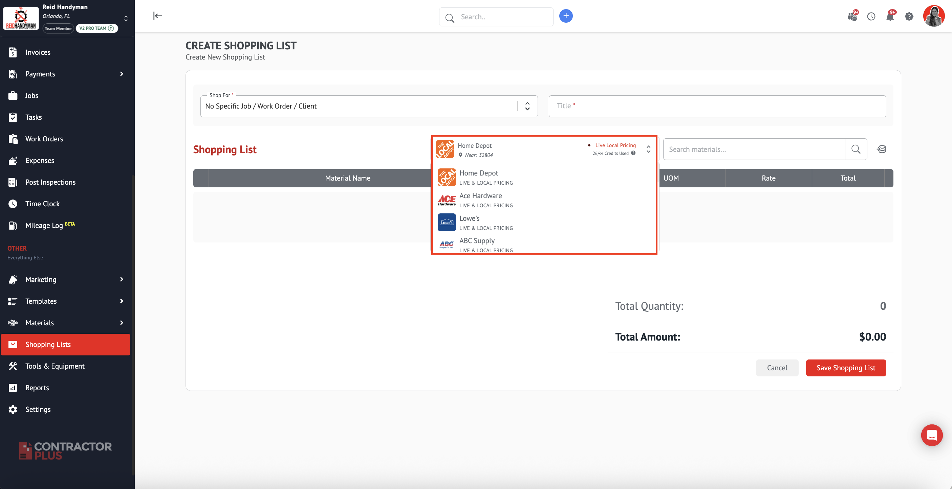Open Work Orders in sidebar

click(44, 139)
